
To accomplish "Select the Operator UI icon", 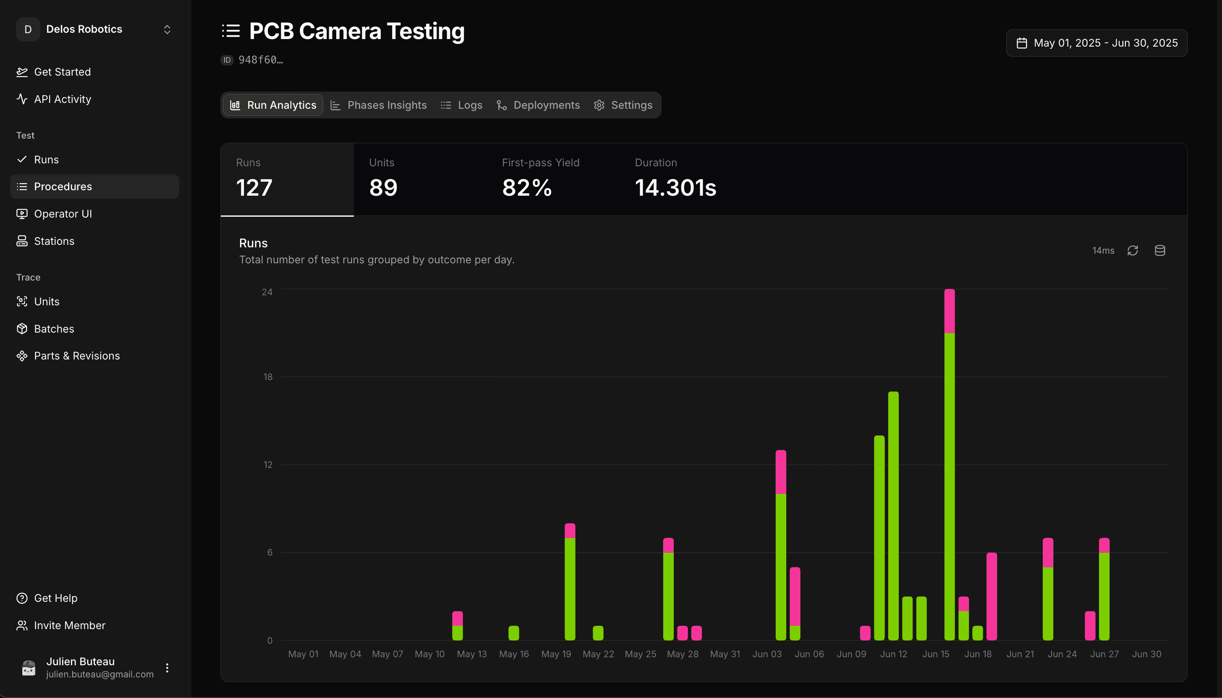I will (x=22, y=214).
